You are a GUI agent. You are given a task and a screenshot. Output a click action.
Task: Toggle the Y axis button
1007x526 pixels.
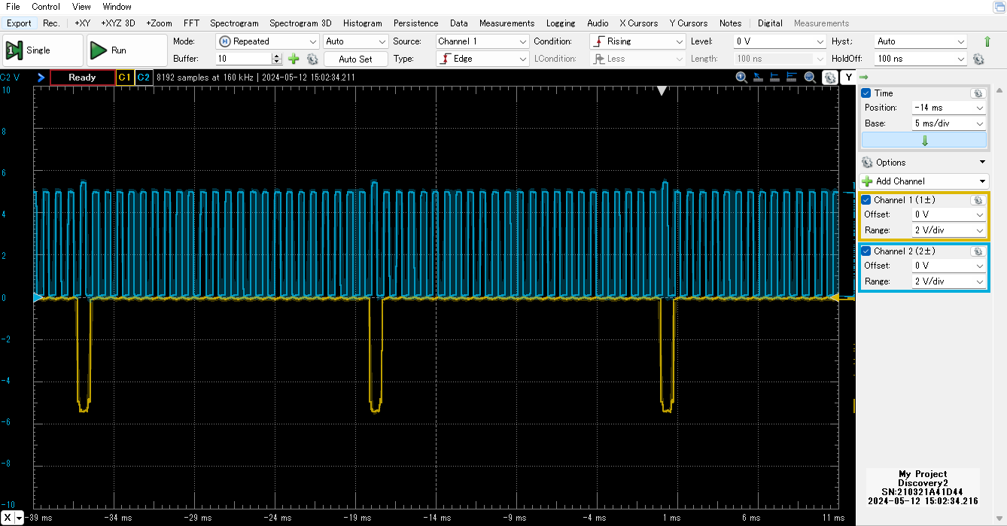[848, 78]
